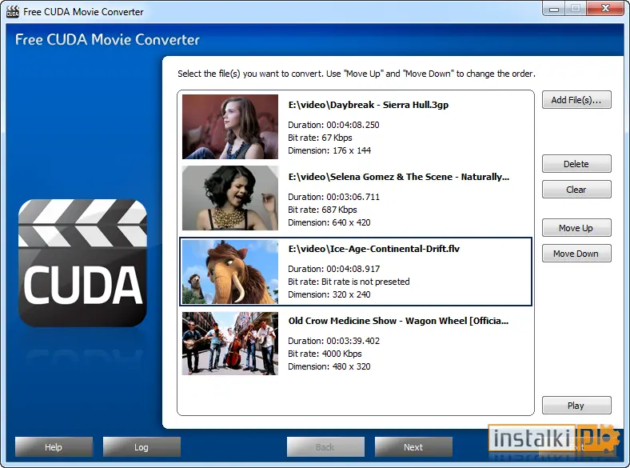Click the Old Crow Medicine Show - Wagon Wheel title
Screen dimensions: 630x468
point(398,321)
